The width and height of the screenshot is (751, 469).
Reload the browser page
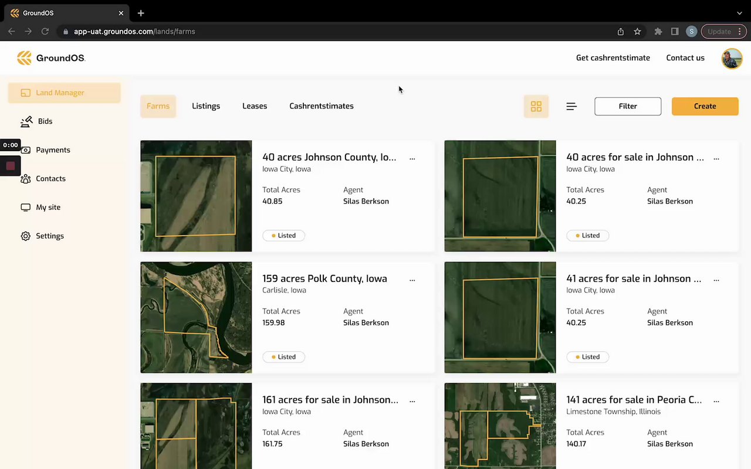45,32
